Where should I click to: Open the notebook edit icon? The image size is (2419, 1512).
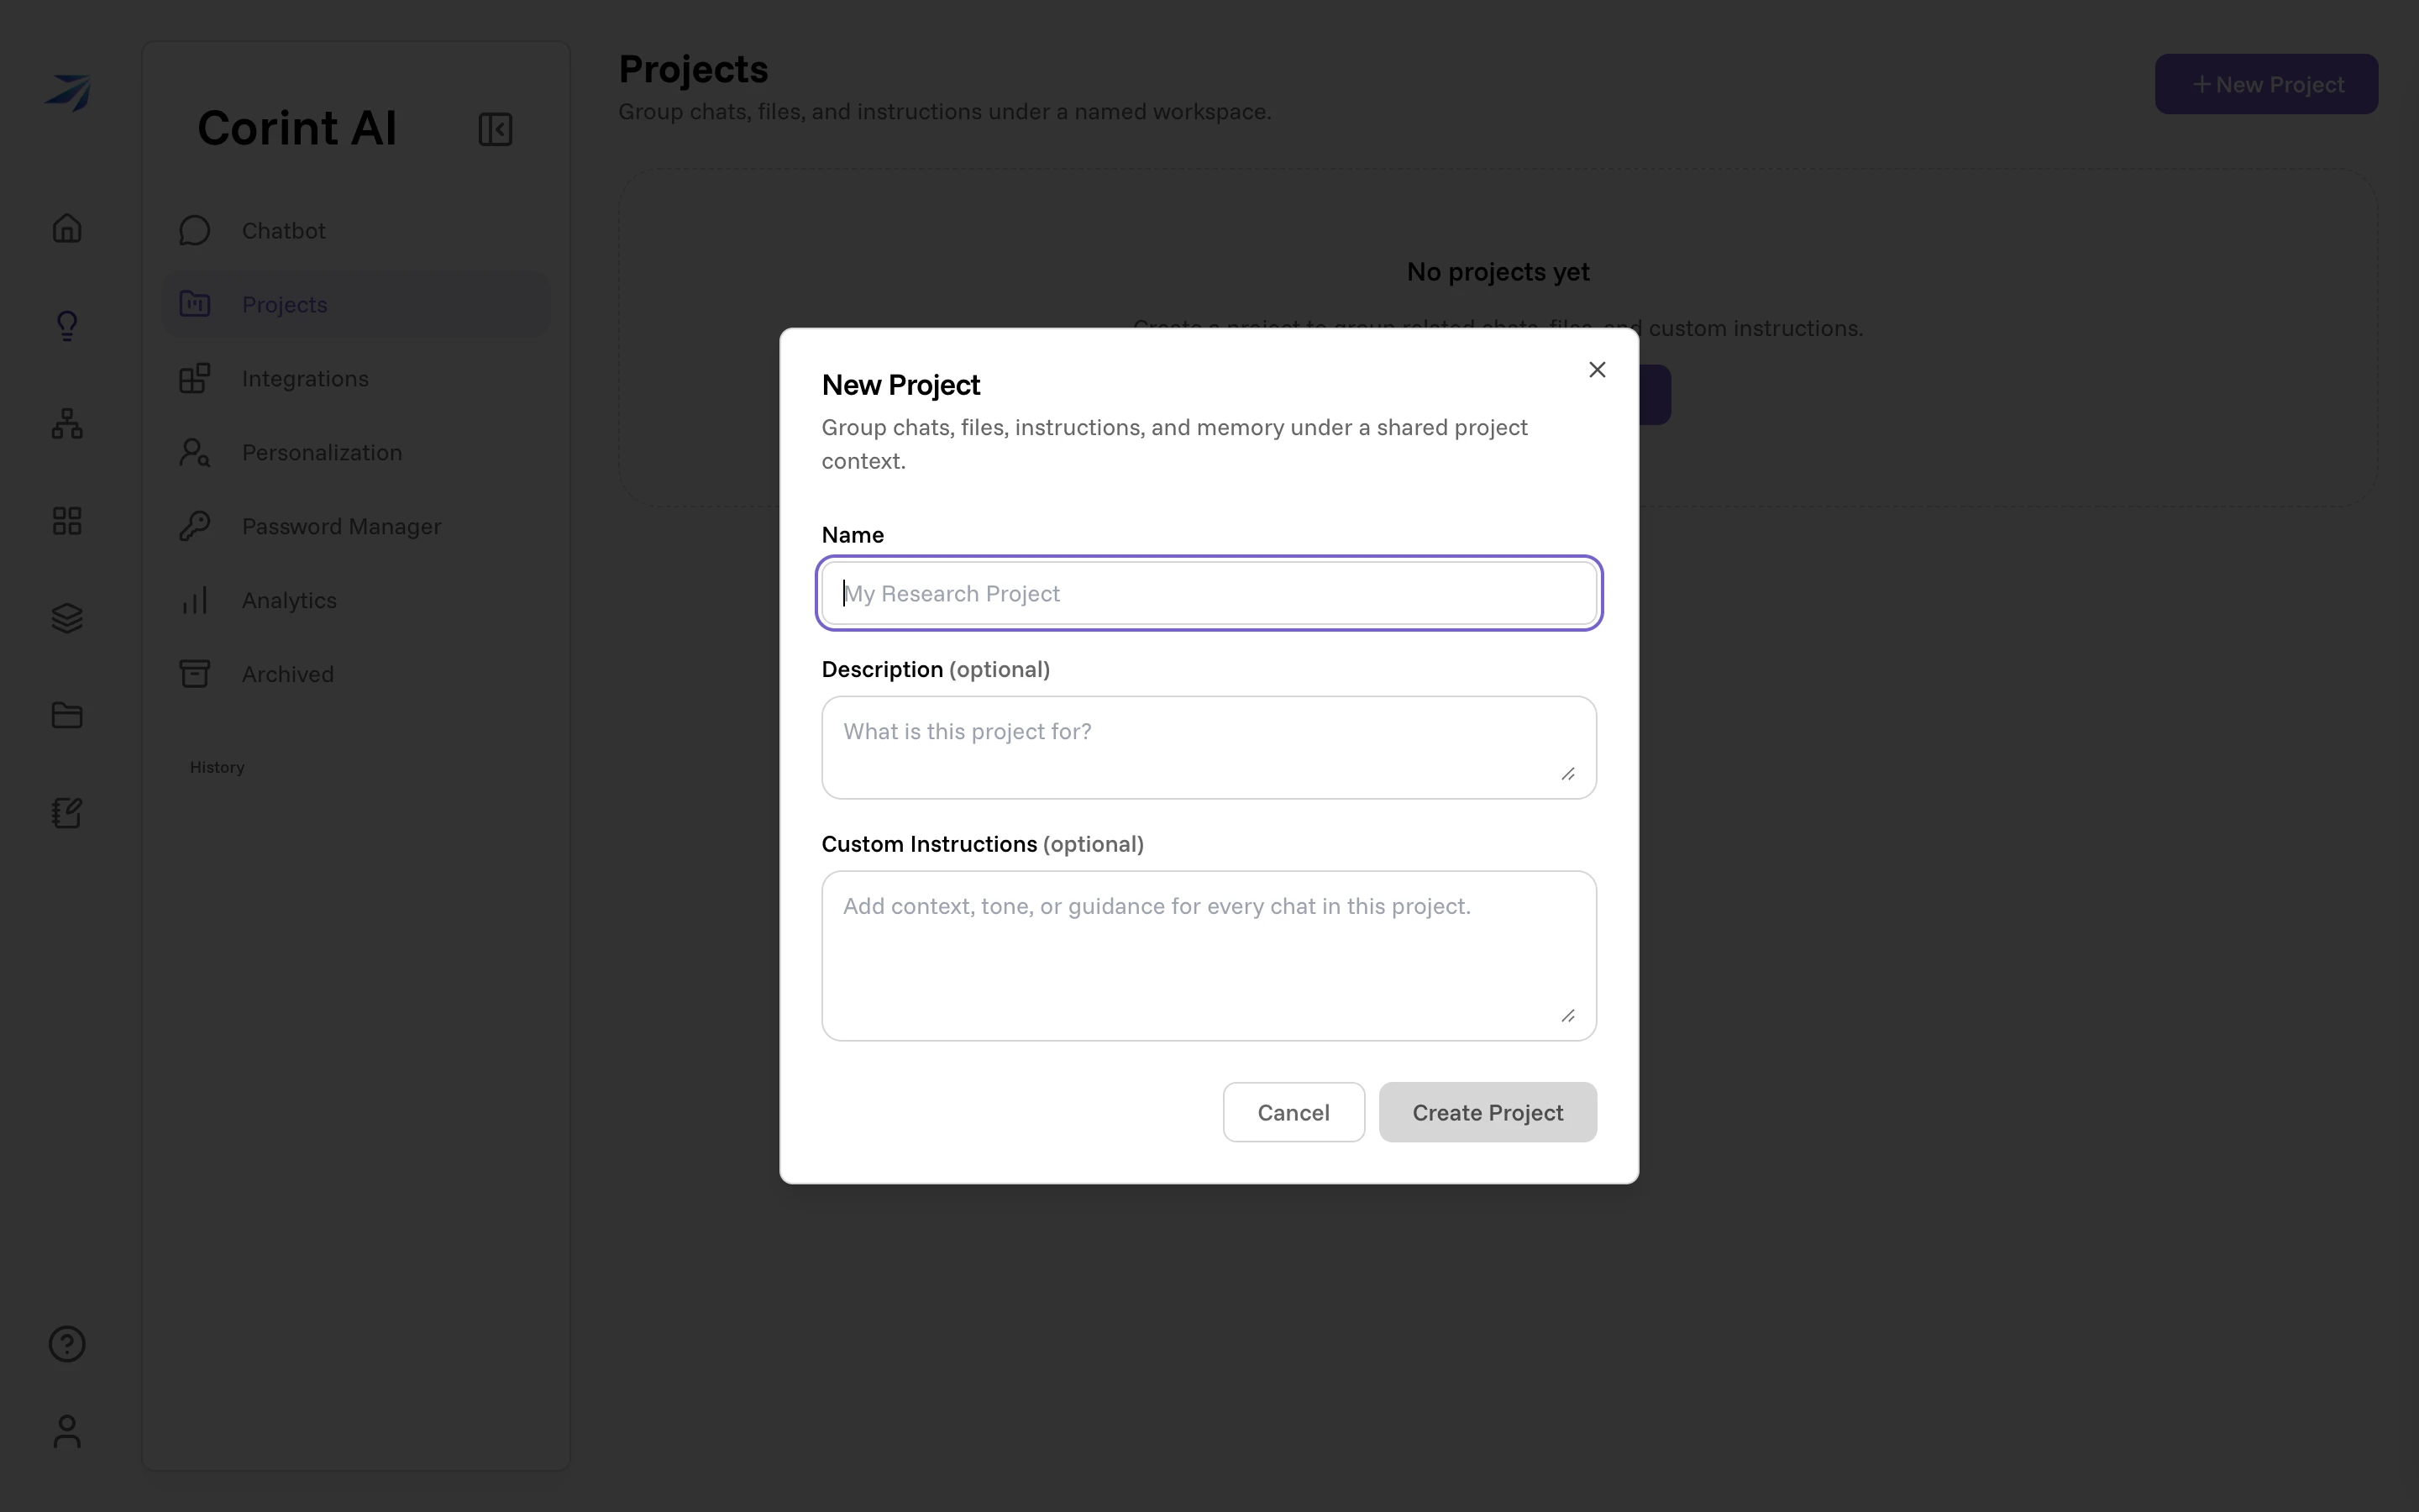(67, 813)
